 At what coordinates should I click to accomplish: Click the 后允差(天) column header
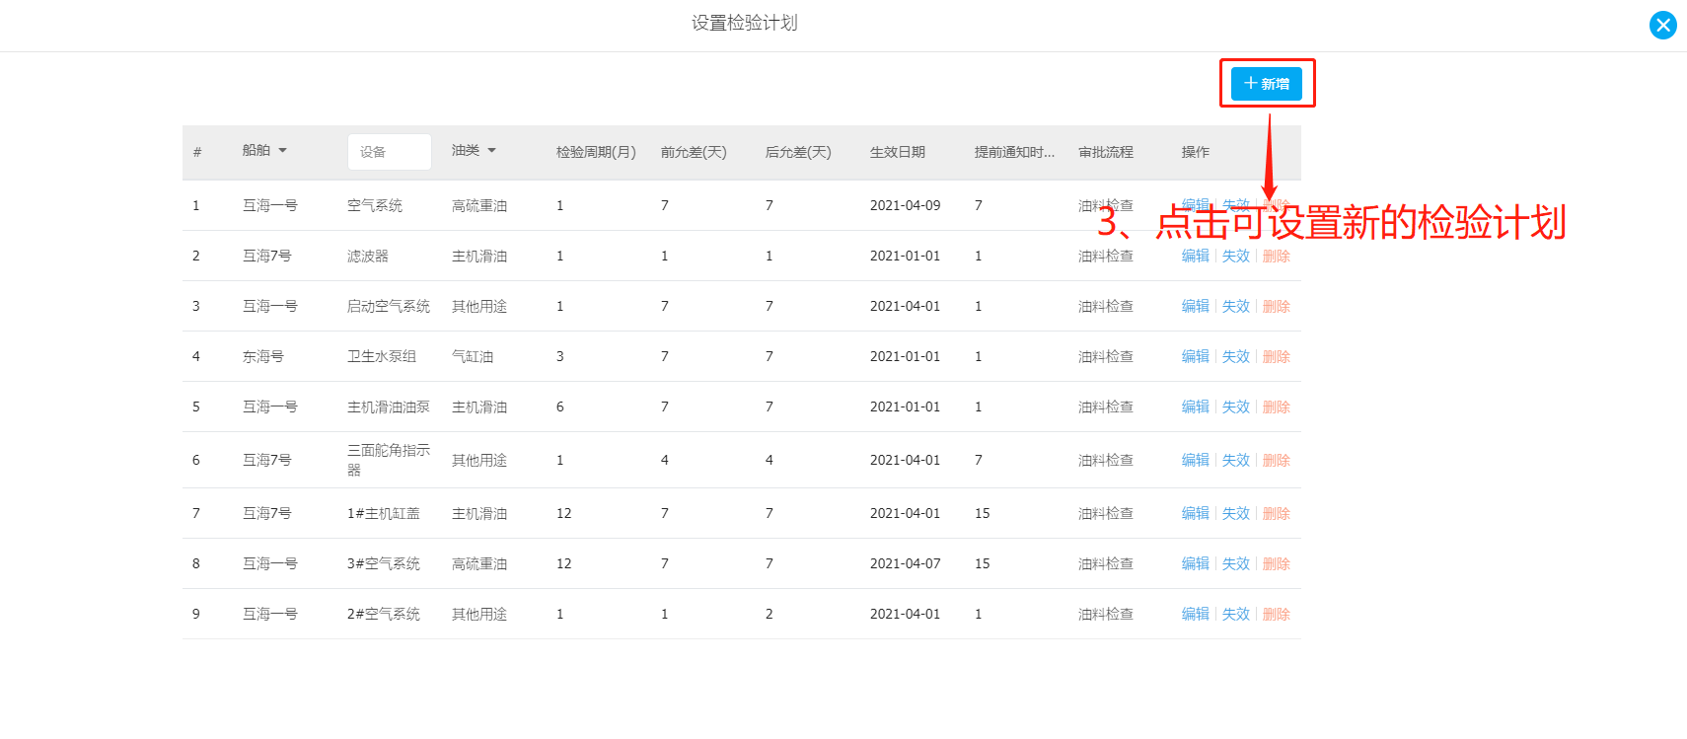point(798,152)
